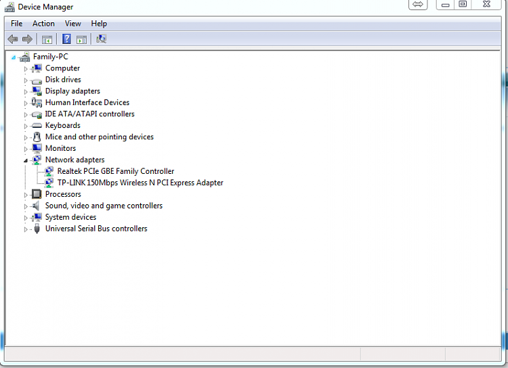Open the File menu

tap(16, 24)
